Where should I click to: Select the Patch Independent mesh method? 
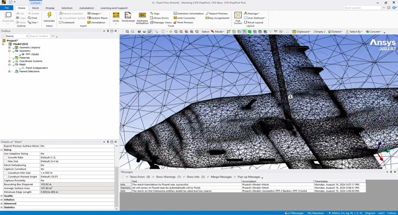click(36, 68)
